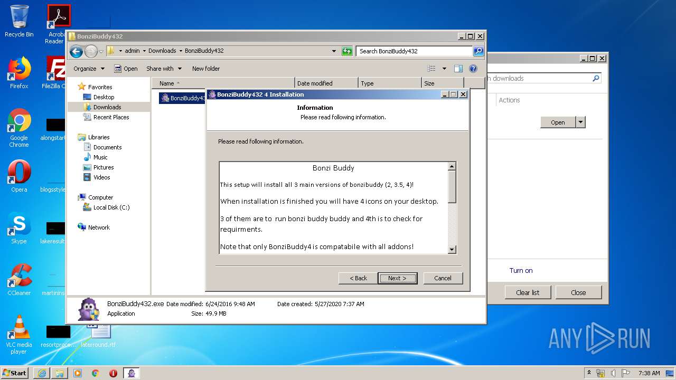The width and height of the screenshot is (676, 380).
Task: Open the network tray icon
Action: coord(600,373)
